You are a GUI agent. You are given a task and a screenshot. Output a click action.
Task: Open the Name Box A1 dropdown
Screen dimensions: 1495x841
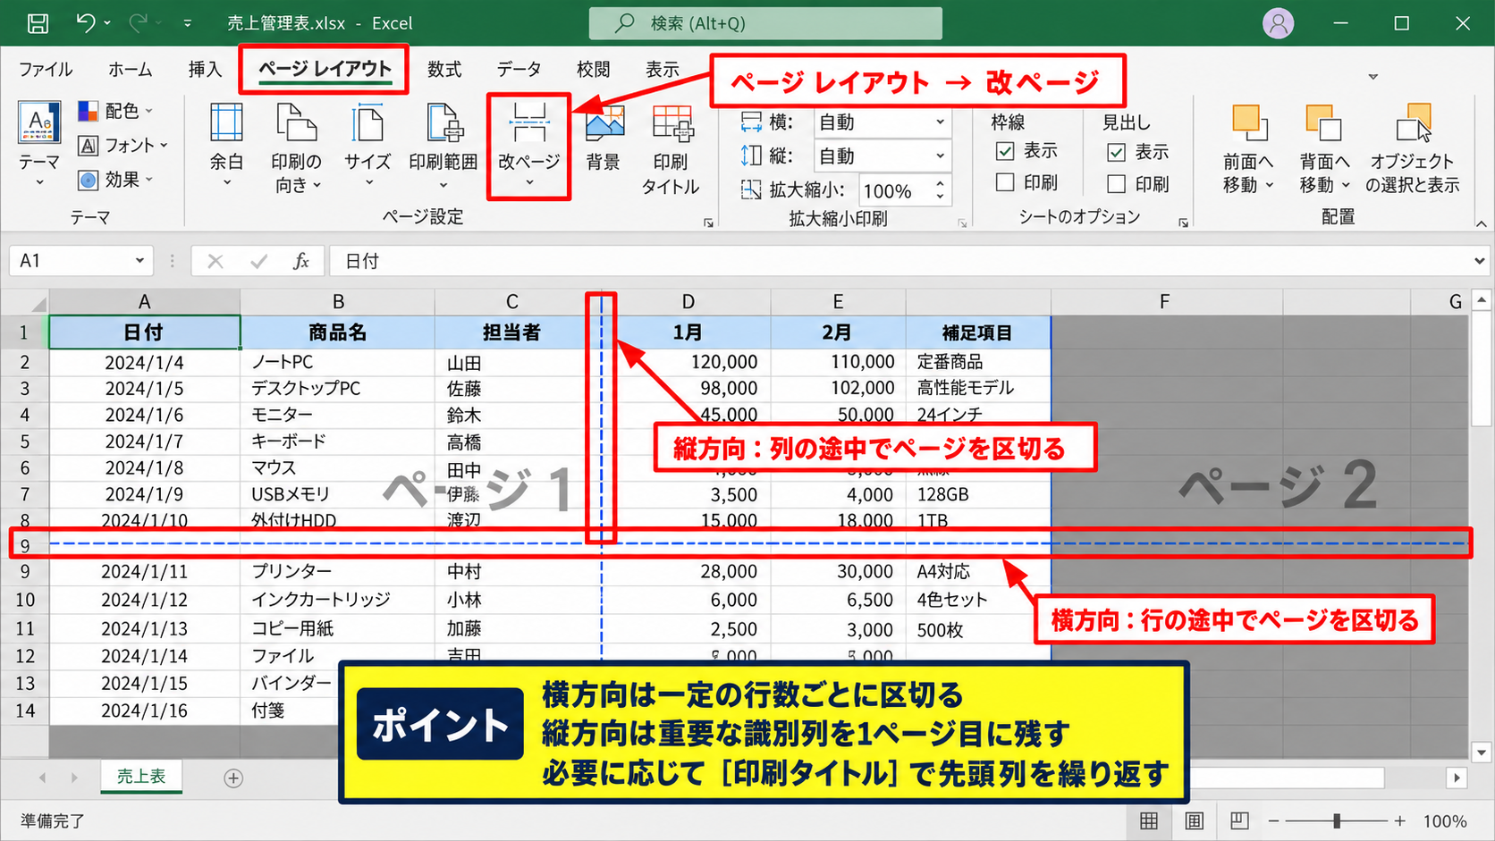pos(139,261)
